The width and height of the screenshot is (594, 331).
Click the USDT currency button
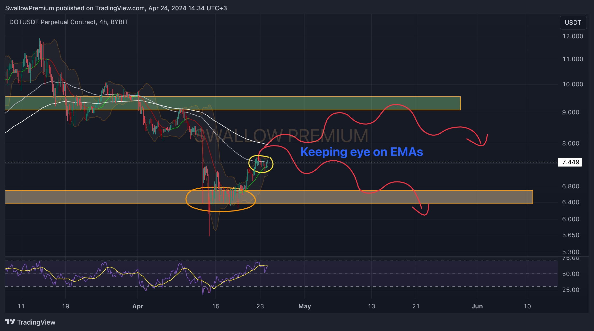click(x=573, y=23)
